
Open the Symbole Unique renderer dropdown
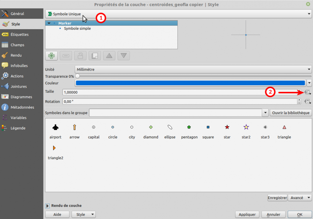point(178,14)
